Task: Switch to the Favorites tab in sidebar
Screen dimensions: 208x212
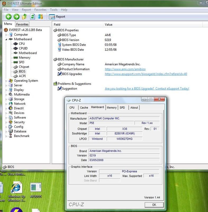Action: [22, 24]
